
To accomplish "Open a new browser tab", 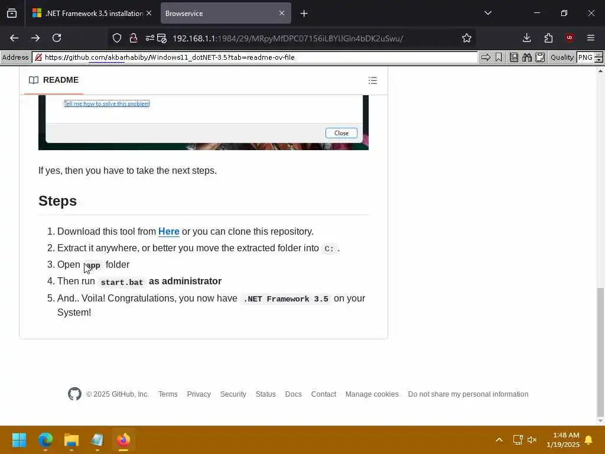I will point(304,14).
